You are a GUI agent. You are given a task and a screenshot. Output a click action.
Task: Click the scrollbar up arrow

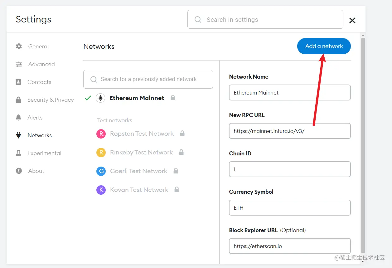[x=363, y=35]
